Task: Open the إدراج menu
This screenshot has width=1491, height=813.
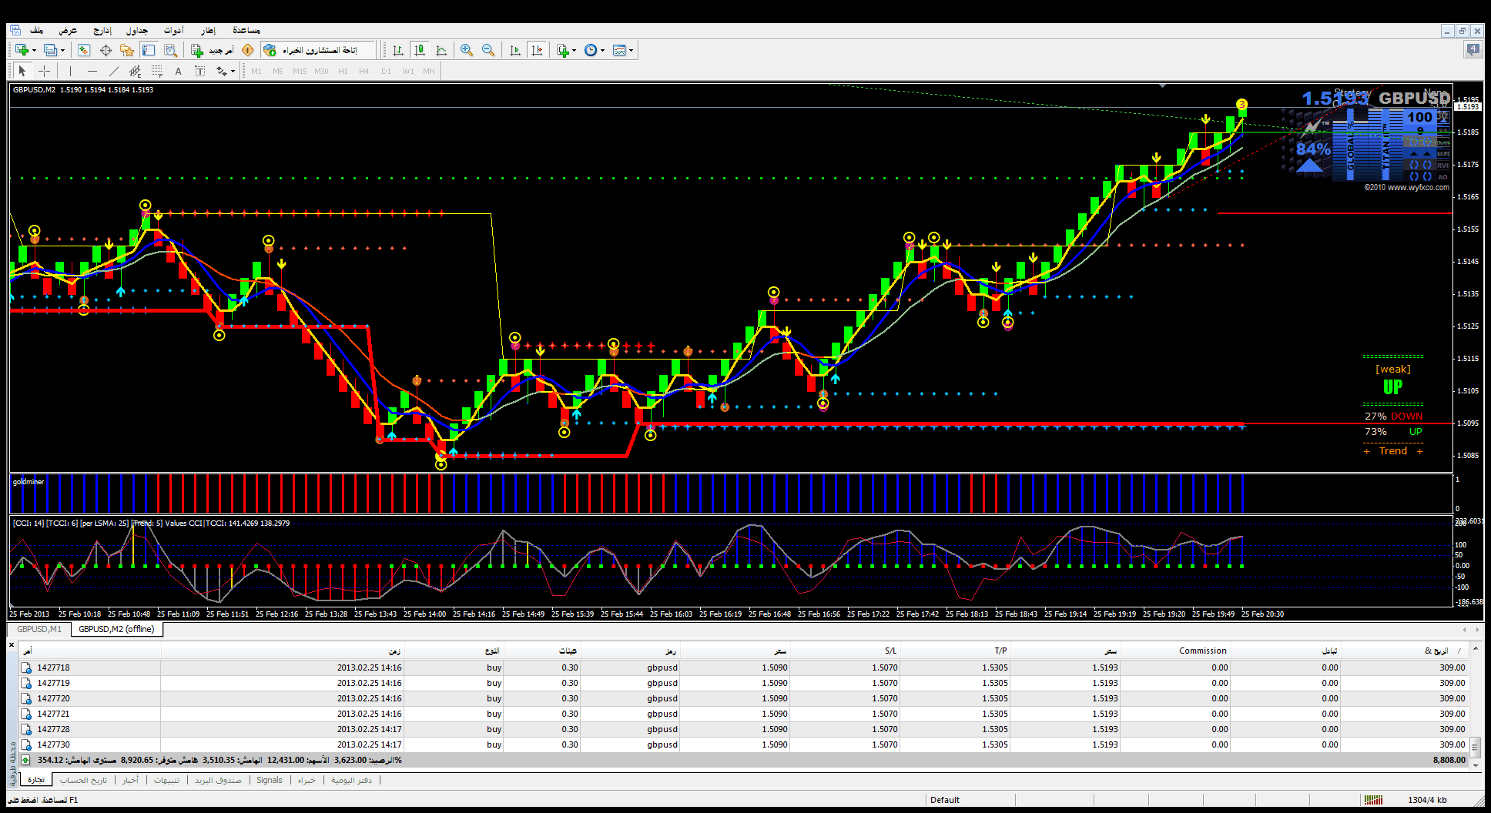Action: pyautogui.click(x=102, y=30)
